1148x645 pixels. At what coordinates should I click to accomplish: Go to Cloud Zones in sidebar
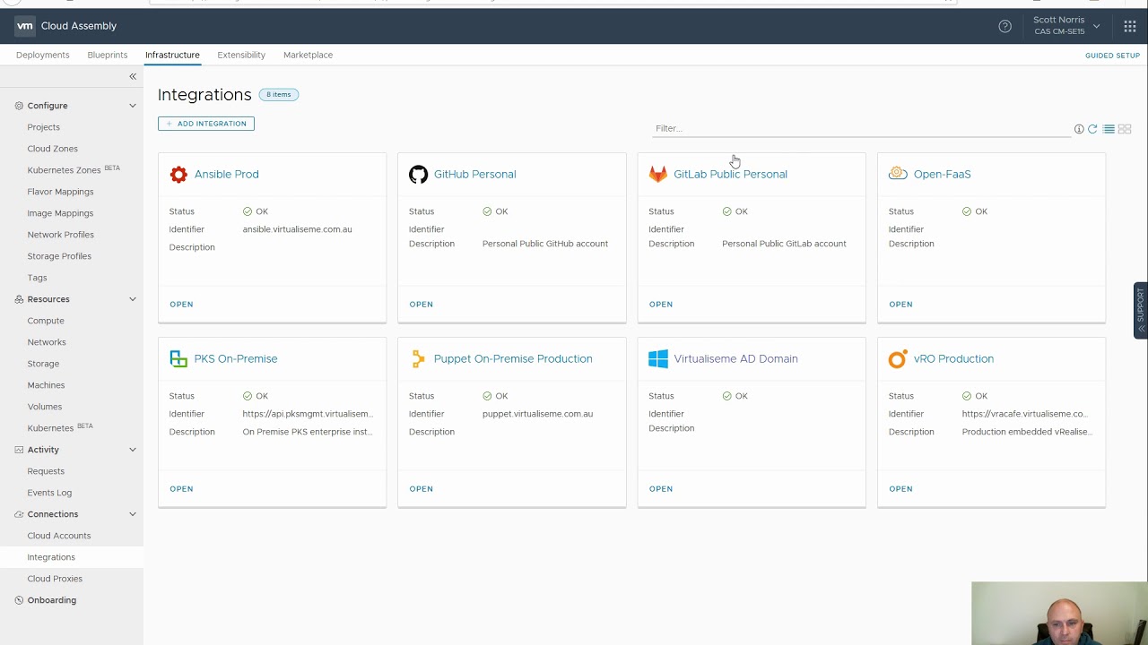[52, 149]
